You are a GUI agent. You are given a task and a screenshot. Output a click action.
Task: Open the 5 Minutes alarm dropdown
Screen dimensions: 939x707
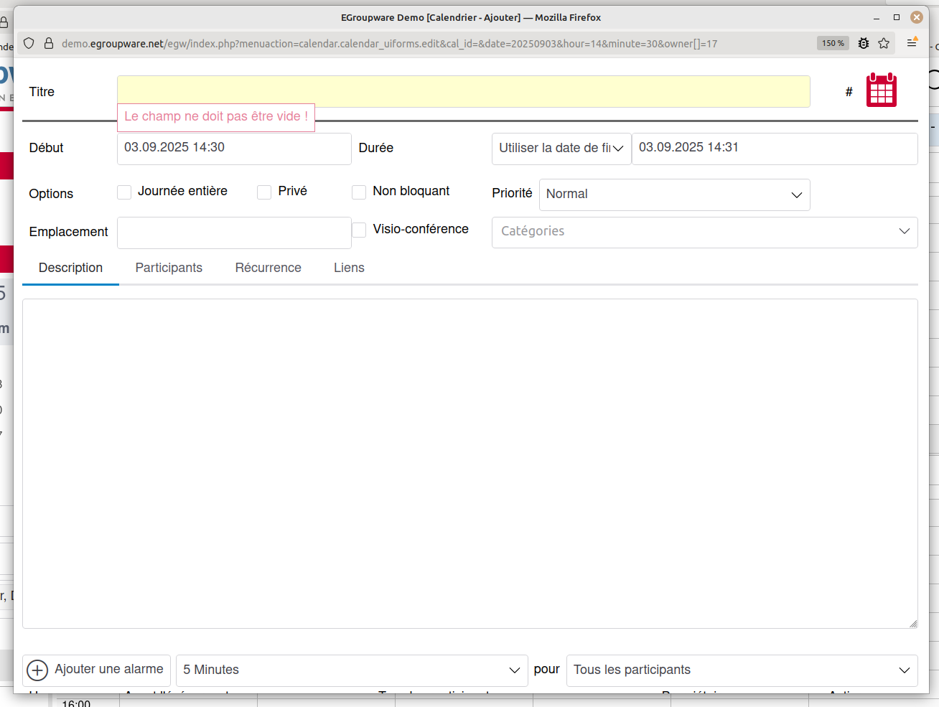(x=352, y=670)
